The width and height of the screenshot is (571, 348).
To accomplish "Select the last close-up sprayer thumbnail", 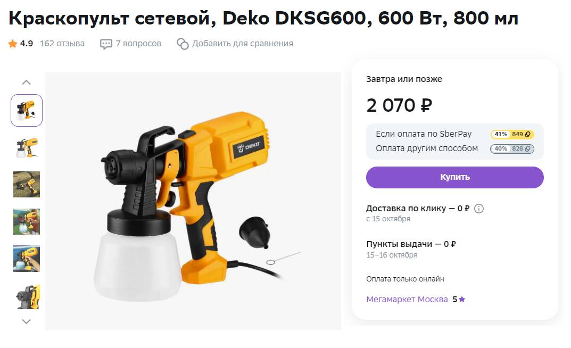I will (27, 296).
